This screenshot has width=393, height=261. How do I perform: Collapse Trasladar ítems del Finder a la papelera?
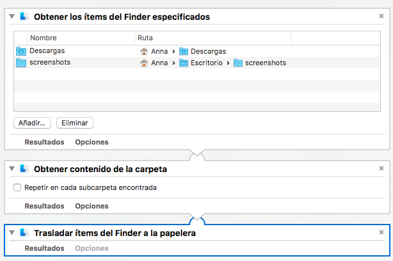12,233
